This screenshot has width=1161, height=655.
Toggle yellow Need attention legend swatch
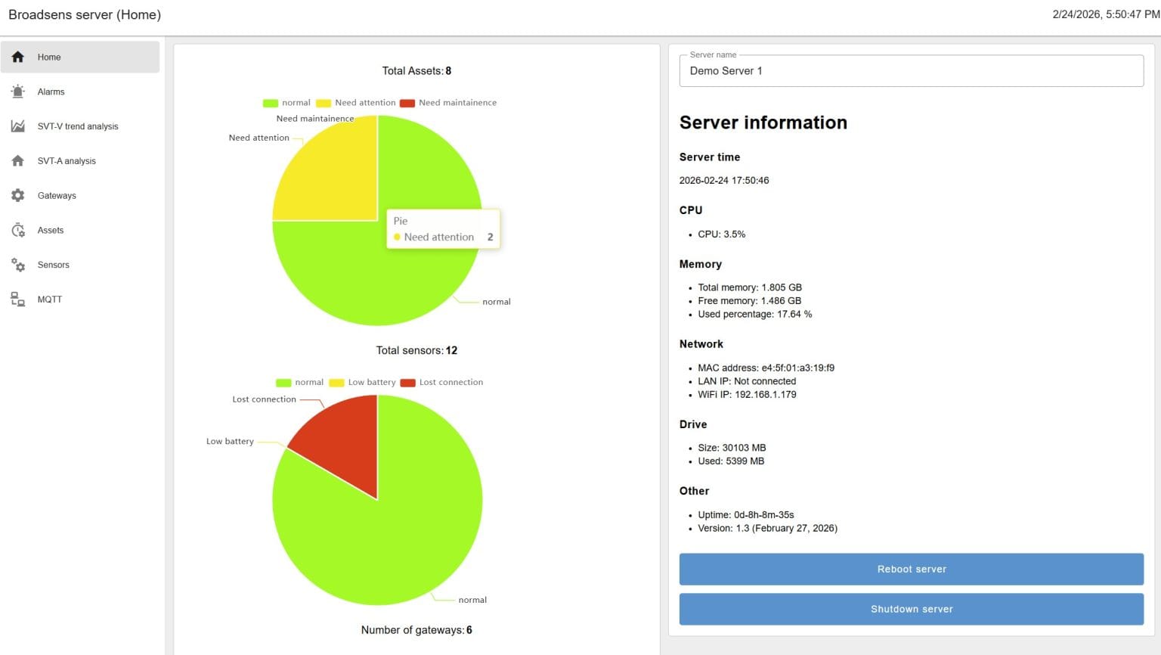323,103
